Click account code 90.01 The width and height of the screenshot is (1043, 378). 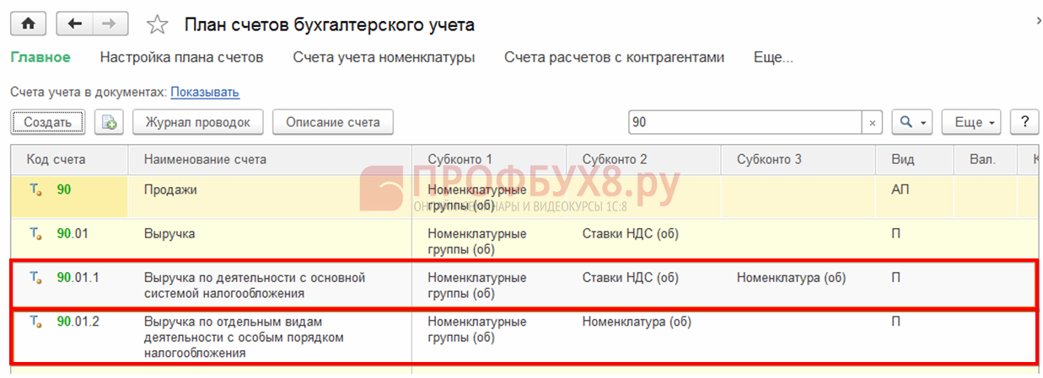(73, 233)
